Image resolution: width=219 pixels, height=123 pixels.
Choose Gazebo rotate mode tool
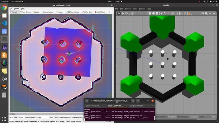point(126,13)
